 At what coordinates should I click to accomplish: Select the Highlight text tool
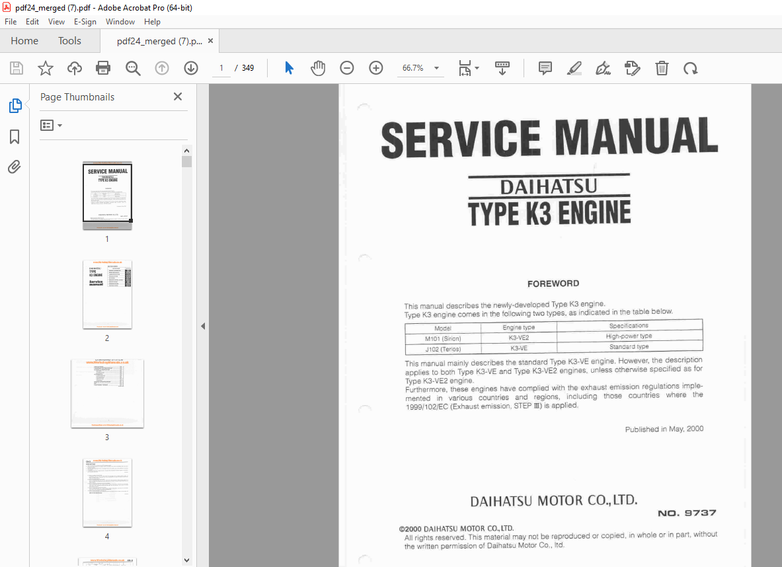[x=574, y=68]
